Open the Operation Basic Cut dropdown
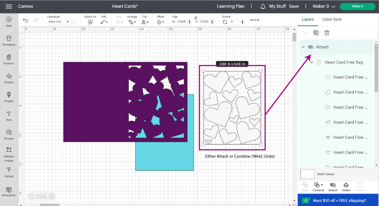 pos(59,22)
